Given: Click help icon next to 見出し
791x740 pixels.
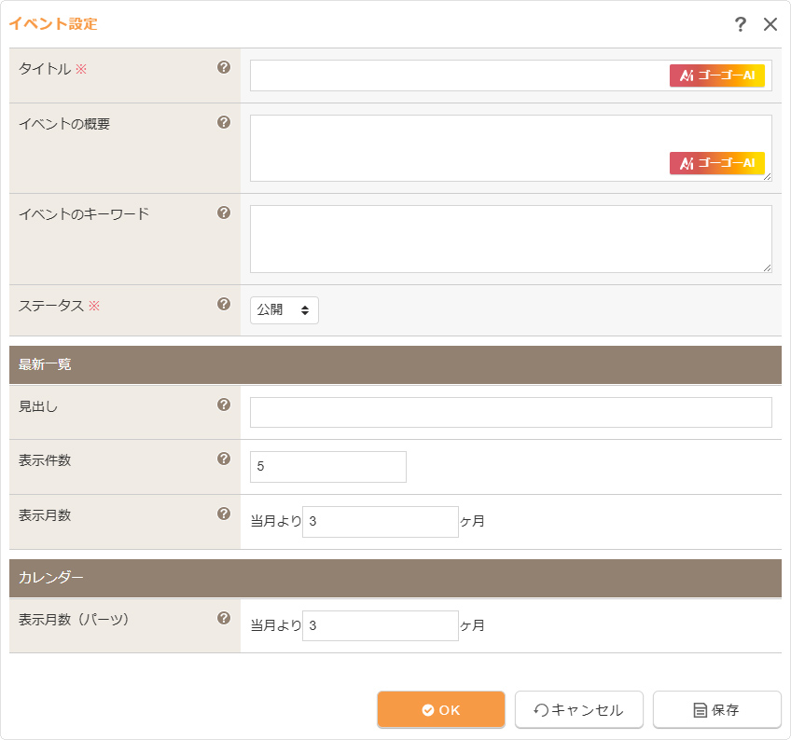Looking at the screenshot, I should (x=224, y=404).
